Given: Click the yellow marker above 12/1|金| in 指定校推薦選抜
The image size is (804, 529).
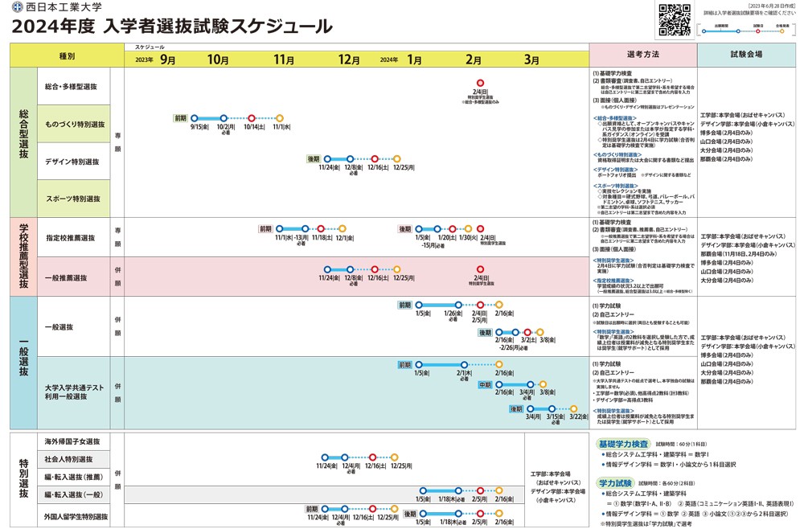Looking at the screenshot, I should point(343,228).
